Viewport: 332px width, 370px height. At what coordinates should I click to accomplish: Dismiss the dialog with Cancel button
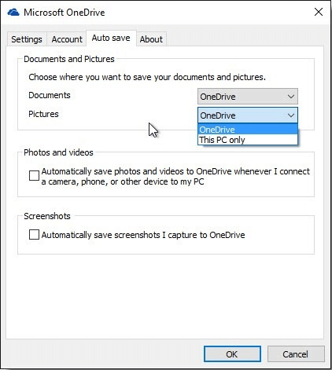(296, 354)
